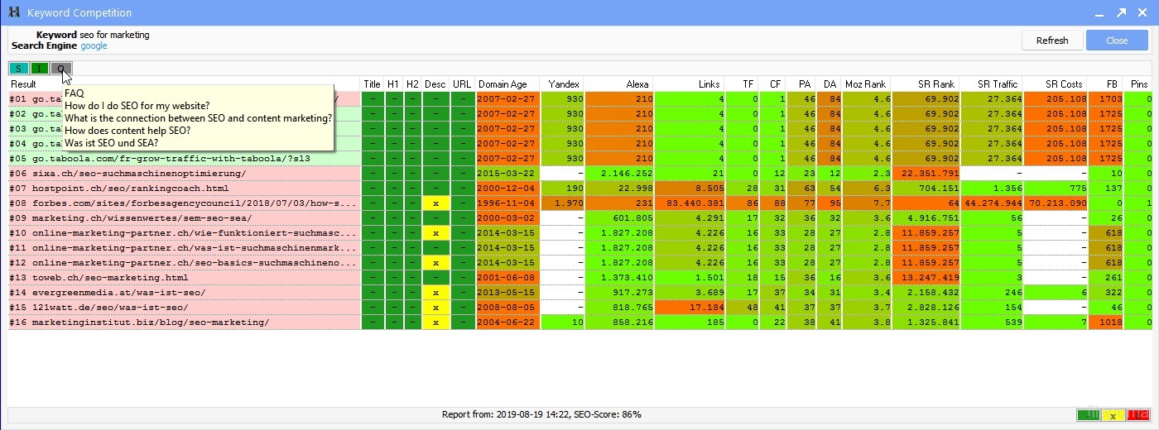
Task: Click the teal S indicator button
Action: 18,69
